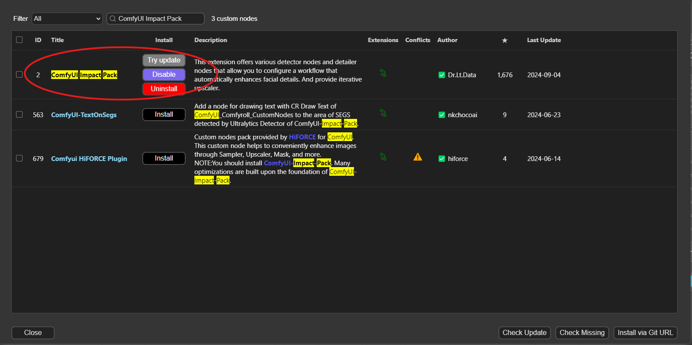The height and width of the screenshot is (345, 692).
Task: Open the ComfyUI-Impact-Pack link in HiFORCE description
Action: click(x=298, y=163)
